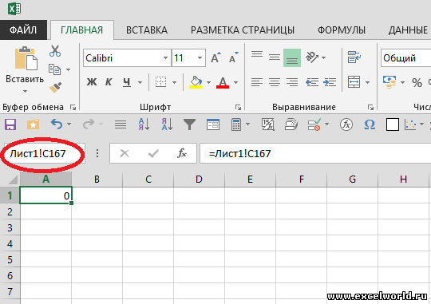
Task: Open ДАННЫЕ tab
Action: 408,30
